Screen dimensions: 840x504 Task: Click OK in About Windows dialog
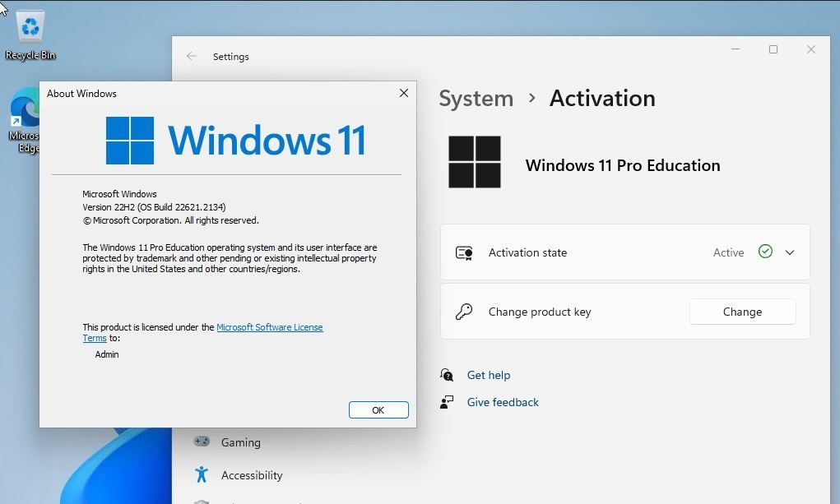[x=378, y=409]
